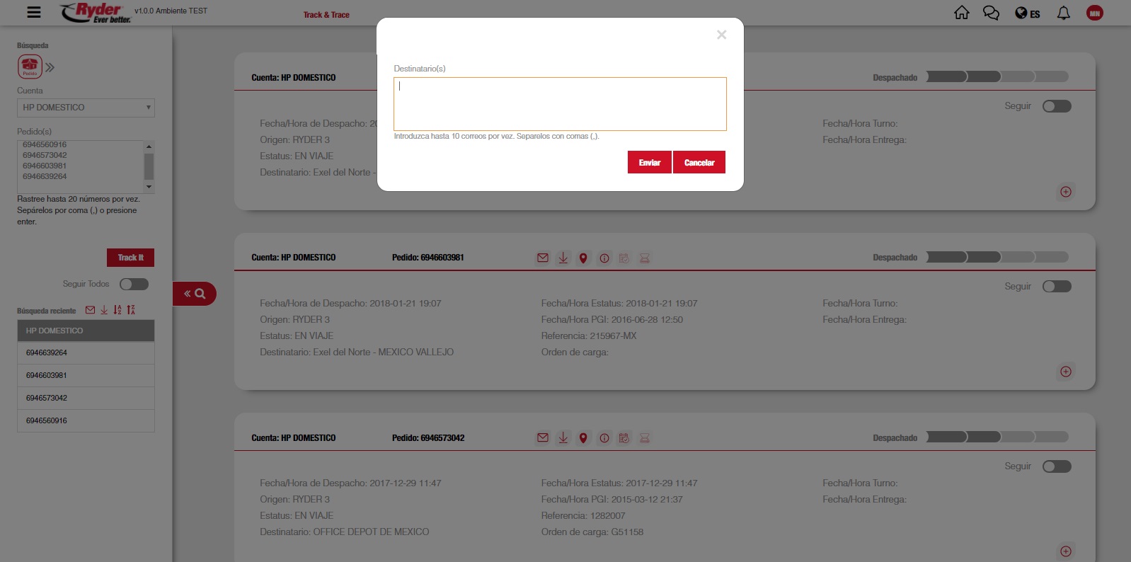Open the map location pin for Pedido 6946573042

click(x=583, y=438)
